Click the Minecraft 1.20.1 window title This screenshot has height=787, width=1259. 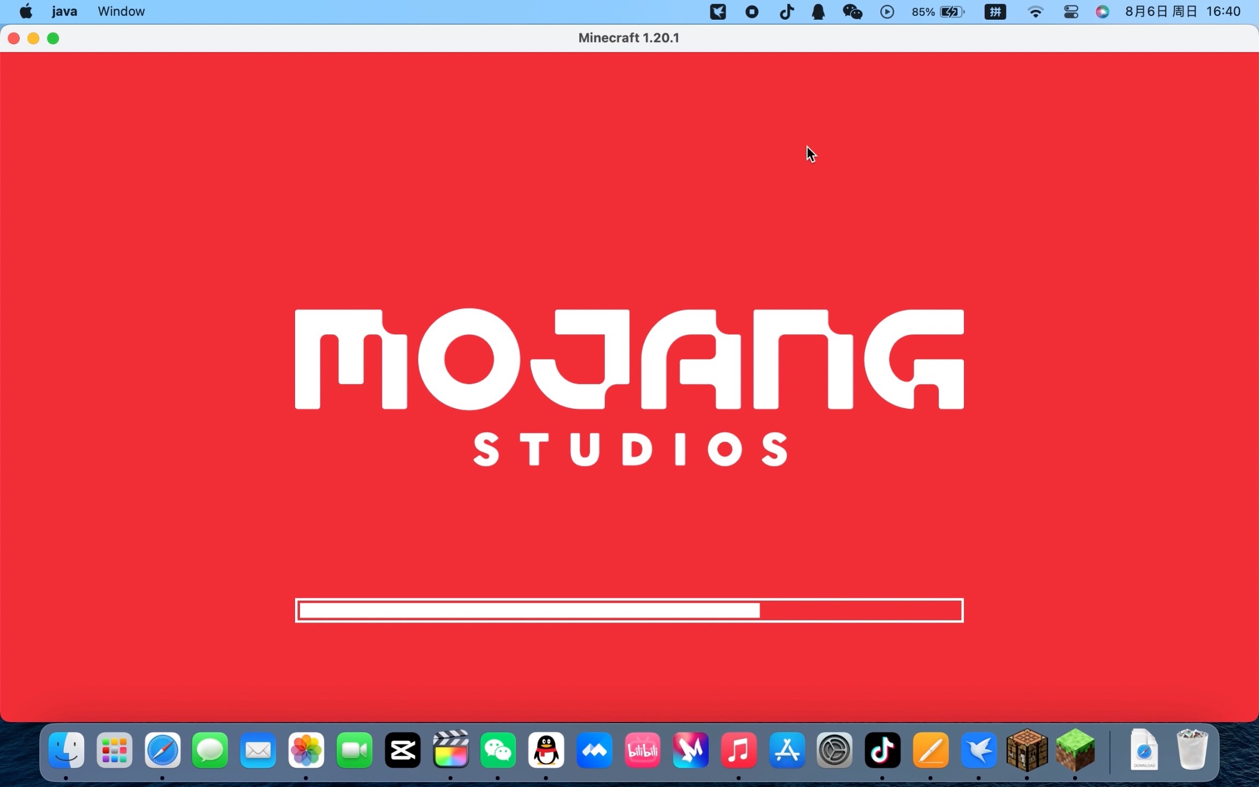click(x=628, y=38)
